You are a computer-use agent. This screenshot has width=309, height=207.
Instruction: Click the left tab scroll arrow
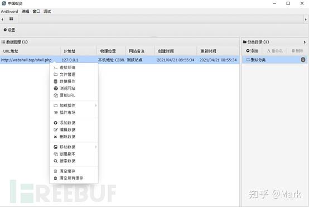click(2, 20)
